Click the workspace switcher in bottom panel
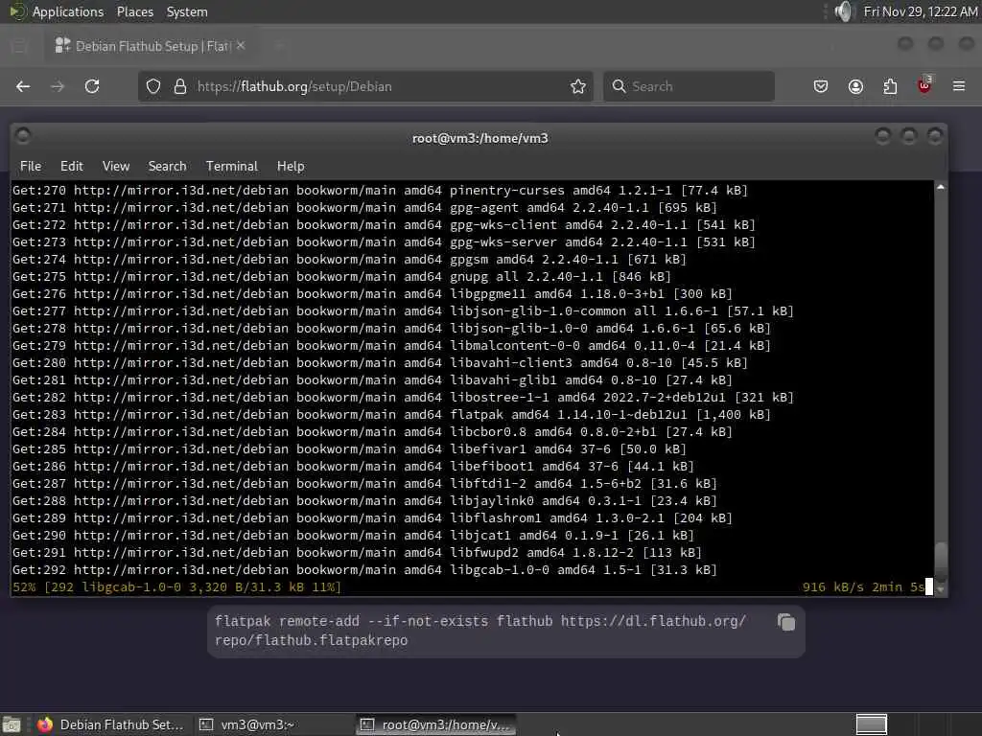The height and width of the screenshot is (736, 982). click(871, 724)
